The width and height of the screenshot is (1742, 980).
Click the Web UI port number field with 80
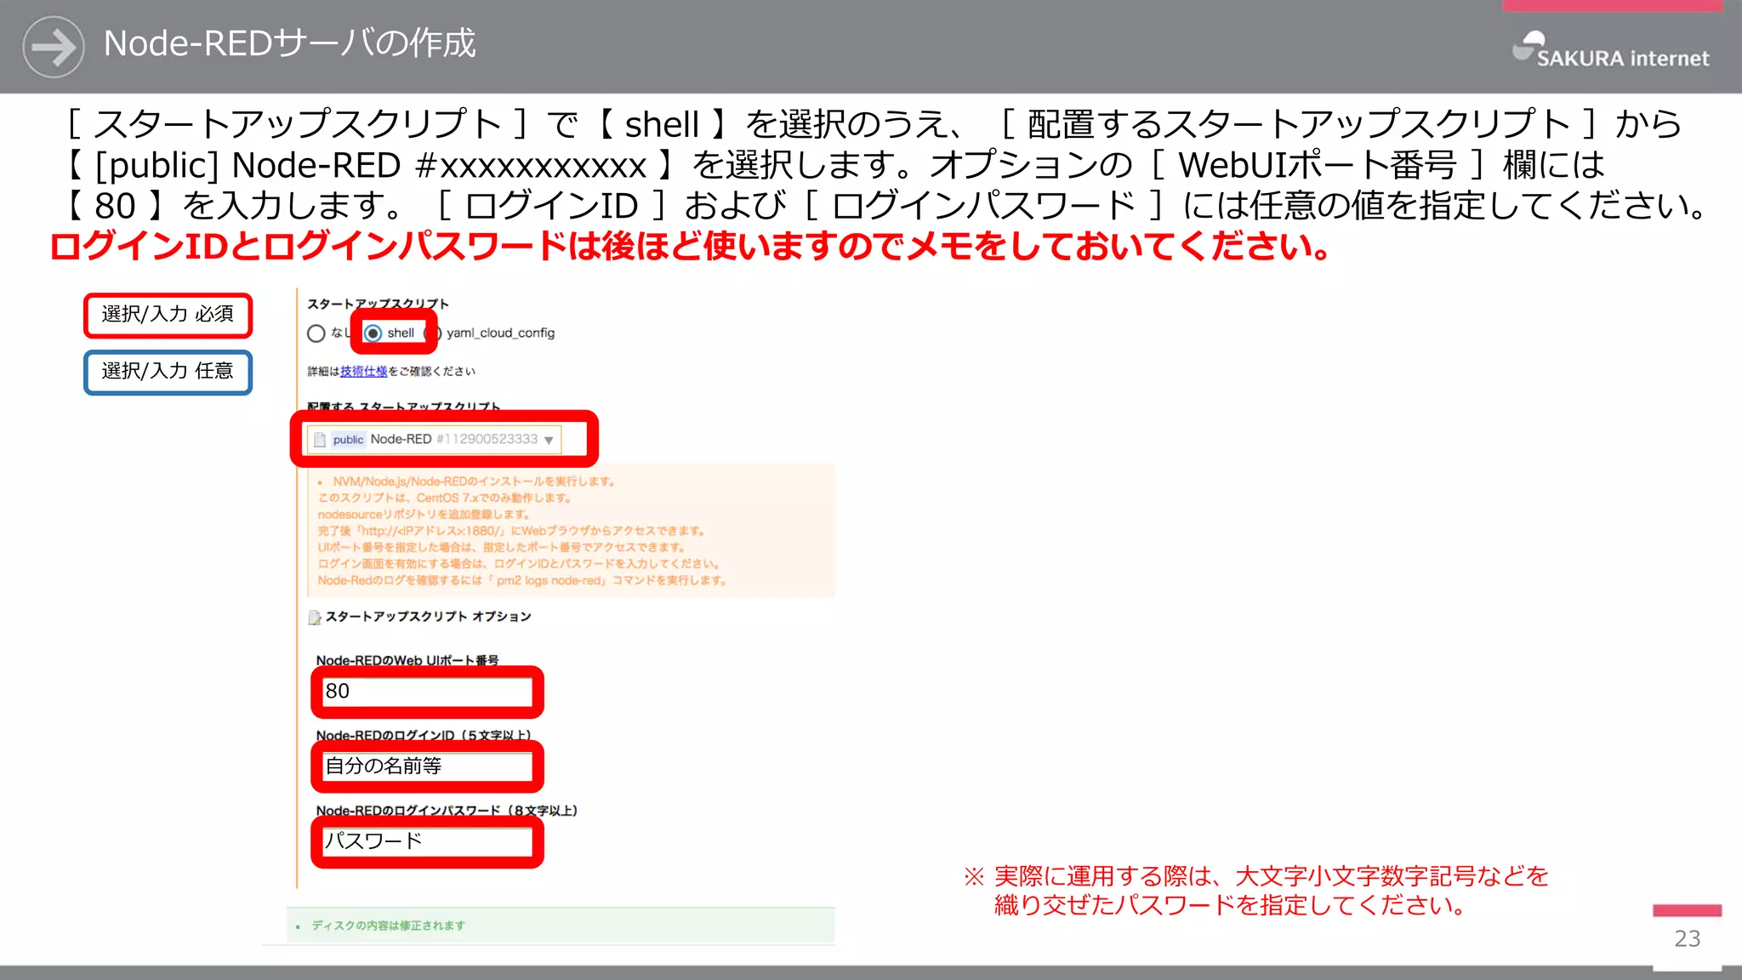pyautogui.click(x=427, y=692)
